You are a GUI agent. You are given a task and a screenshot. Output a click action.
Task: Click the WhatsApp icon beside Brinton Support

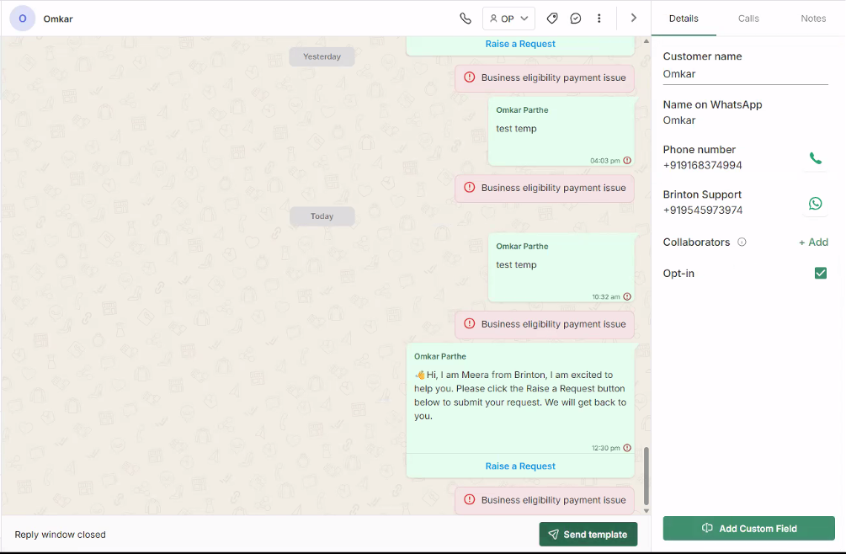pos(815,203)
